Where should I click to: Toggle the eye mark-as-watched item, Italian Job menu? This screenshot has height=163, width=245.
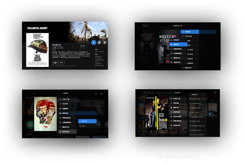point(178,117)
